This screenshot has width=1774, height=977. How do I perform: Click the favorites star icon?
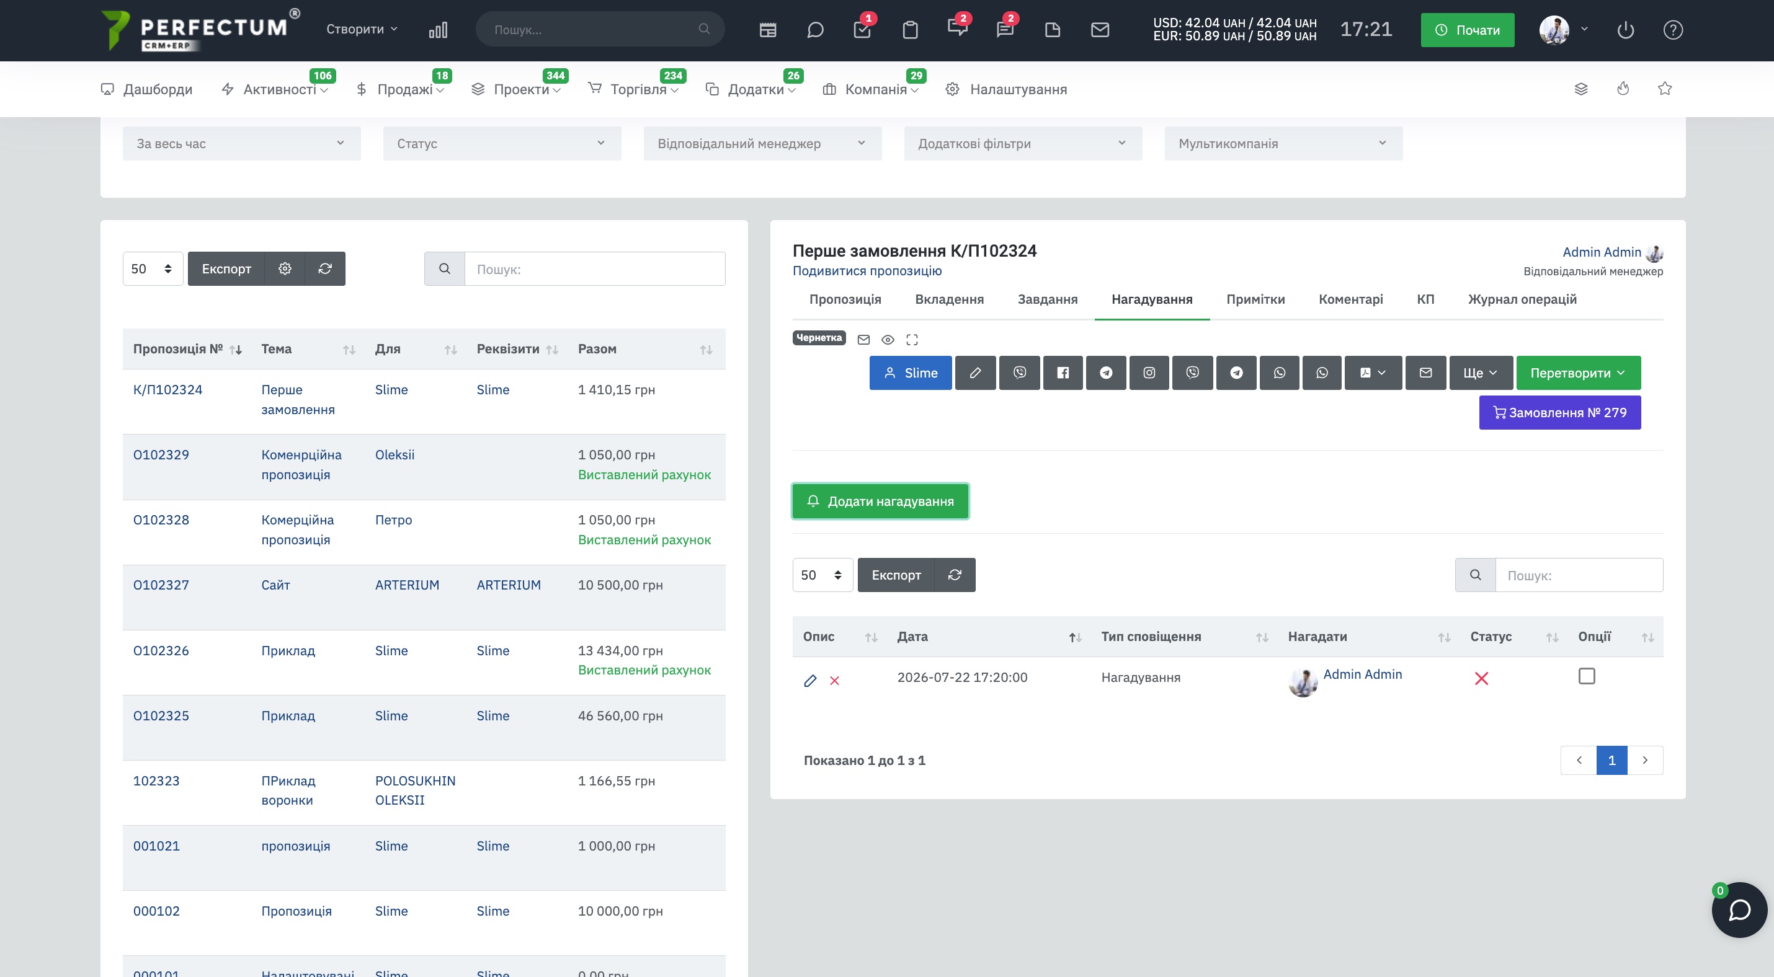coord(1664,89)
